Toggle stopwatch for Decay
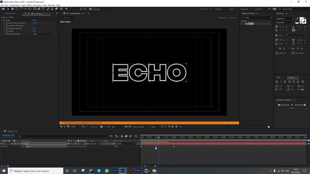The width and height of the screenshot is (310, 174). click(7, 31)
